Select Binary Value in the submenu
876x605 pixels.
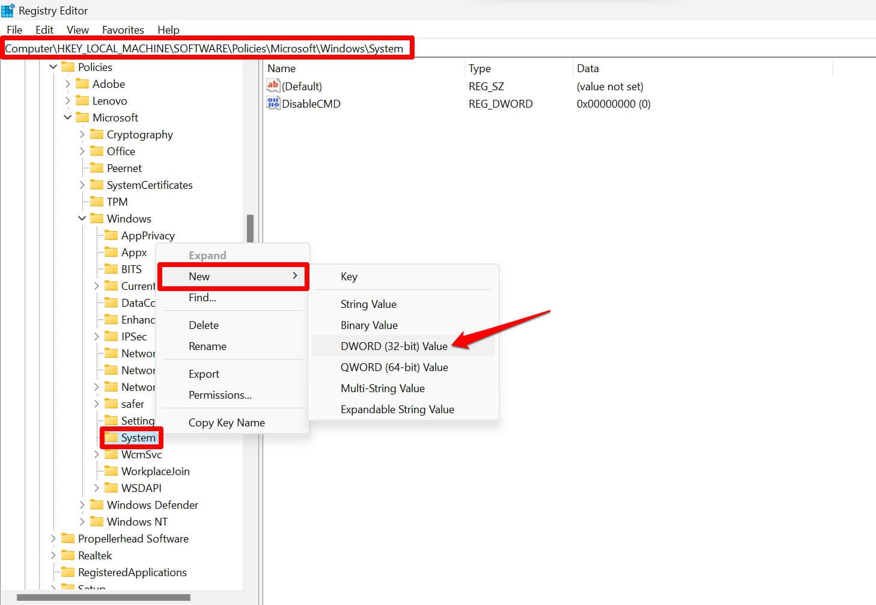point(403,325)
